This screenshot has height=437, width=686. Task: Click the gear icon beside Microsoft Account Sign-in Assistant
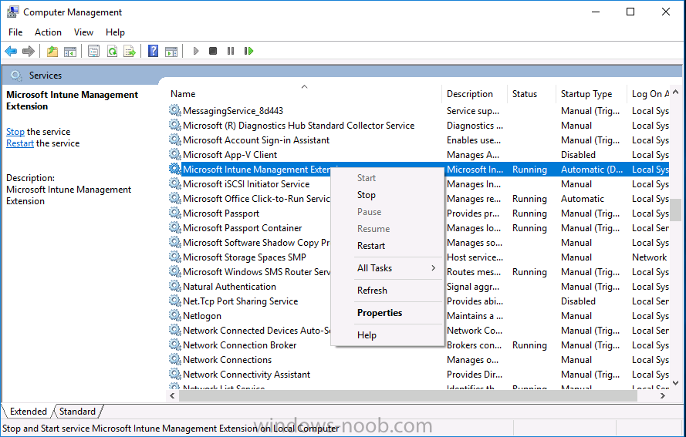(175, 140)
